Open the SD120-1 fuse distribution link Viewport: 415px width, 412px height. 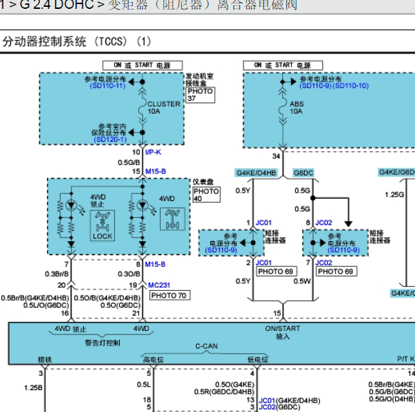click(x=110, y=140)
